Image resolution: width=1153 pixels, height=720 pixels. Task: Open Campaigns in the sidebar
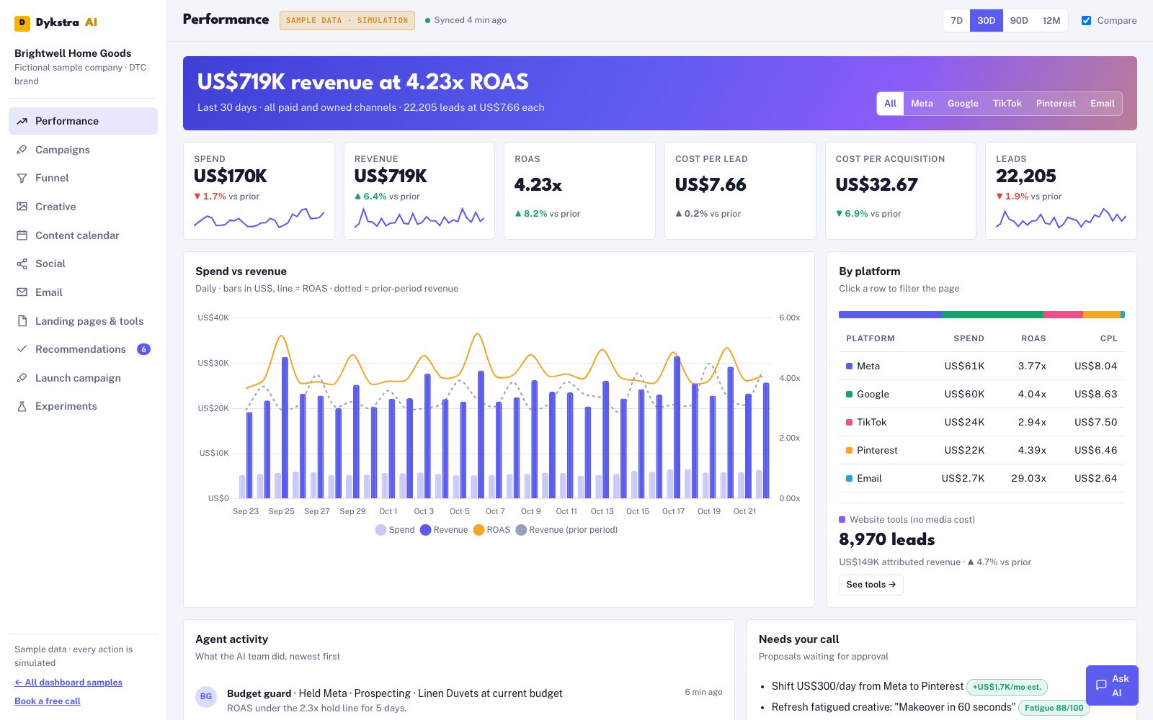pyautogui.click(x=83, y=150)
